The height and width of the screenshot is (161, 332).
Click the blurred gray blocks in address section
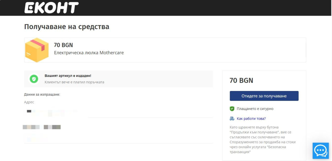(x=42, y=127)
